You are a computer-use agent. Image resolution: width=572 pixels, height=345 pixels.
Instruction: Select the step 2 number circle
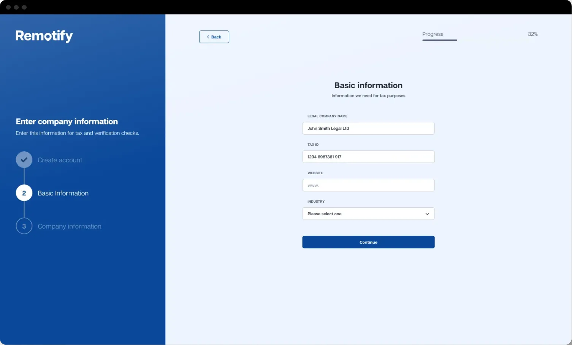pyautogui.click(x=24, y=193)
